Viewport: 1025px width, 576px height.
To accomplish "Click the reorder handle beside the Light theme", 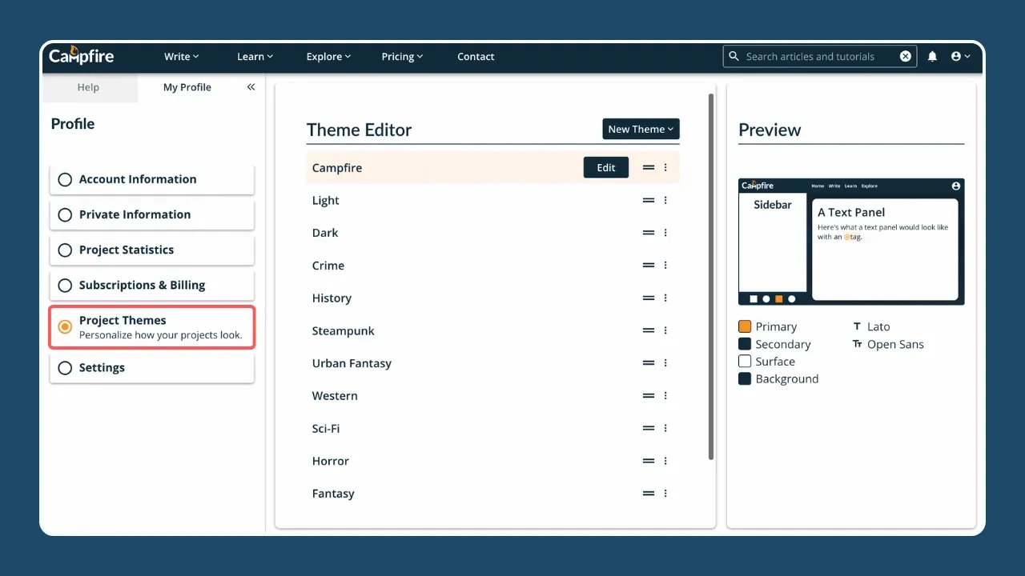I will click(648, 200).
